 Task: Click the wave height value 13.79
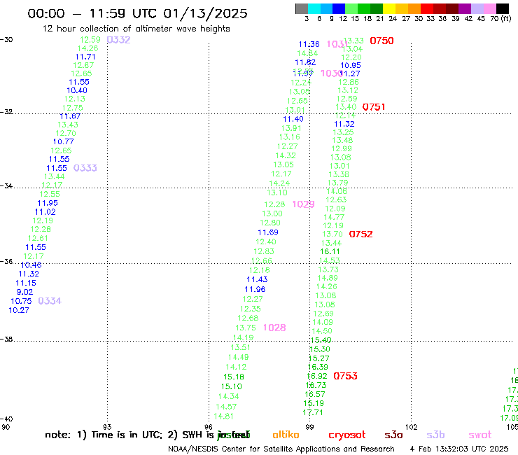tap(337, 183)
